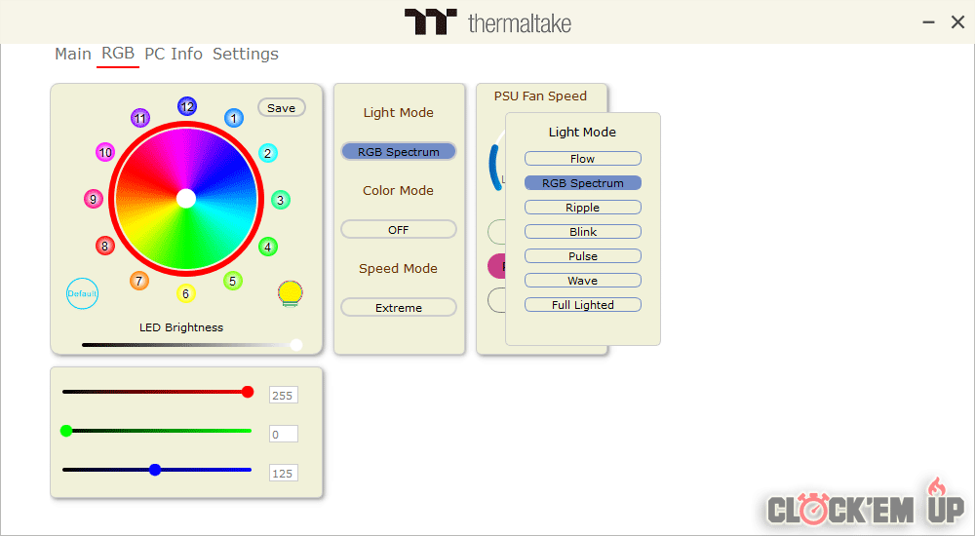Viewport: 975px width, 536px height.
Task: Open the Speed Mode Extreme dropdown
Action: (398, 308)
